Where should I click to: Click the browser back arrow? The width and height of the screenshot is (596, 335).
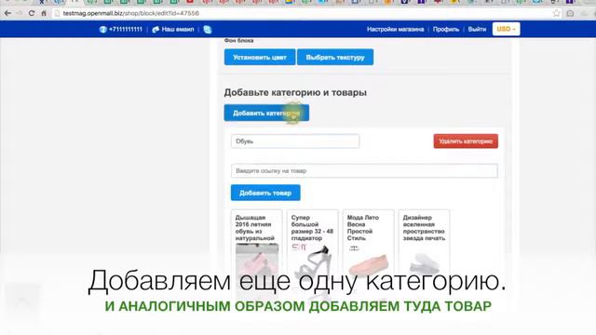point(7,13)
